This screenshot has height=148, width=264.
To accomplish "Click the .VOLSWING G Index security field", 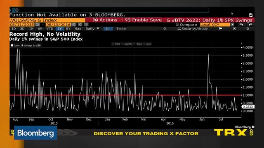I will [x=47, y=20].
